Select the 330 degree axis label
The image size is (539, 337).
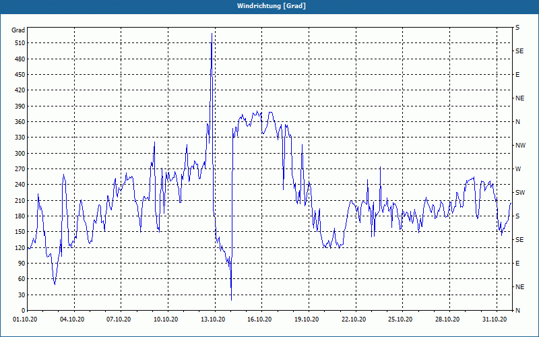point(20,137)
